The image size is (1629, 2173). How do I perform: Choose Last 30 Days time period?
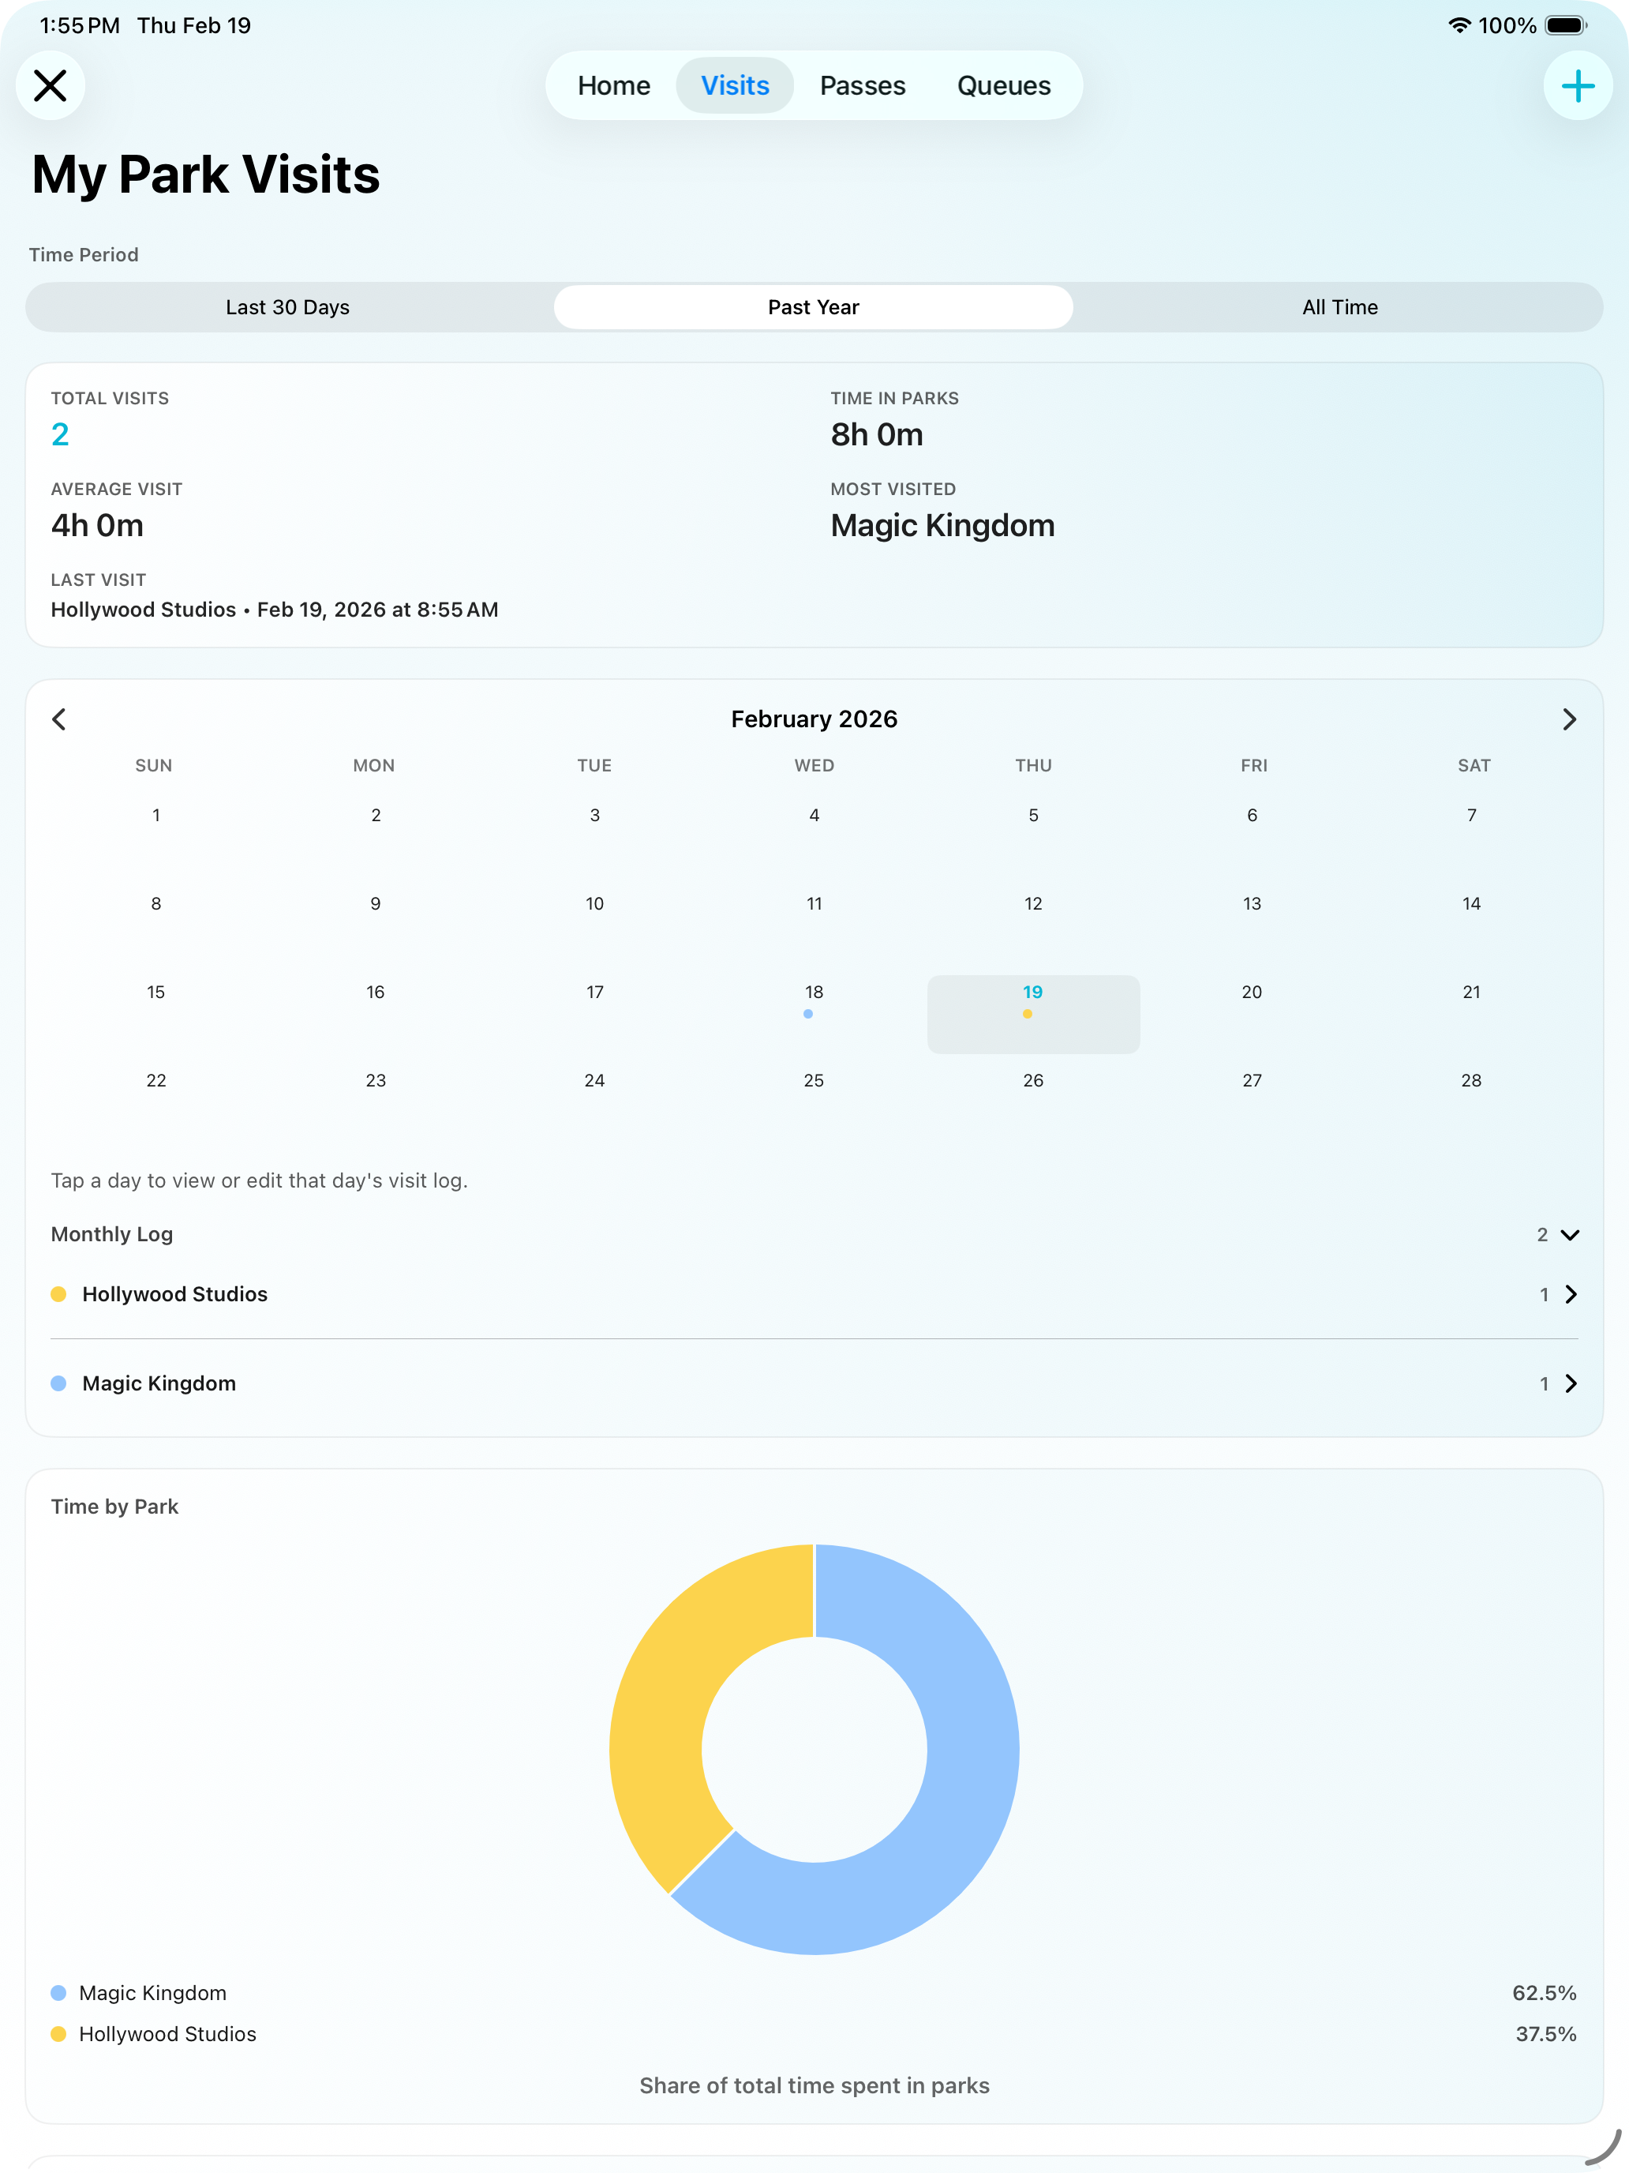click(x=288, y=307)
